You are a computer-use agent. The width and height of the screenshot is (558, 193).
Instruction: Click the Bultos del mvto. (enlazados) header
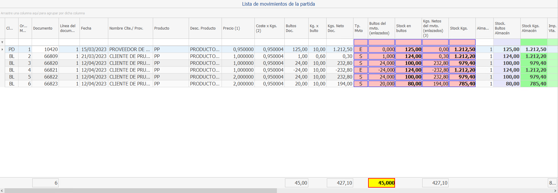(382, 28)
